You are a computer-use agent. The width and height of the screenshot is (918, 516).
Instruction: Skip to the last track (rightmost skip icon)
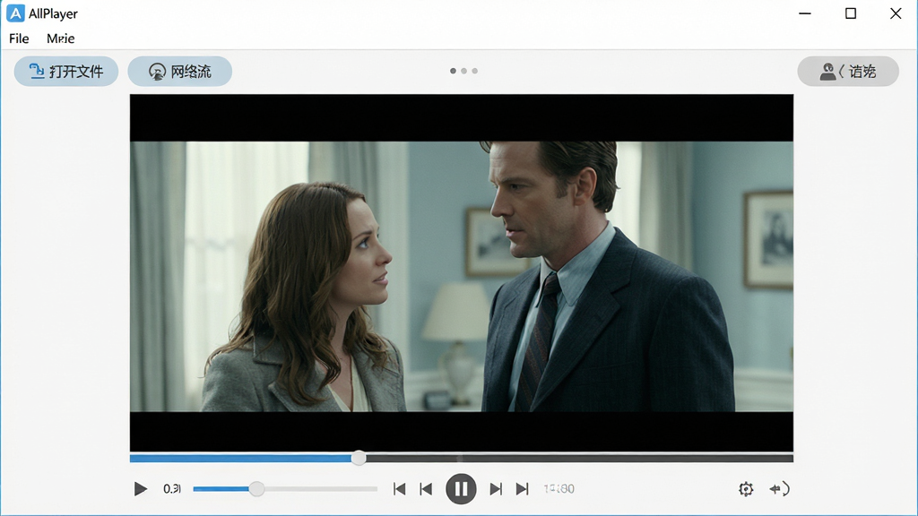coord(523,488)
